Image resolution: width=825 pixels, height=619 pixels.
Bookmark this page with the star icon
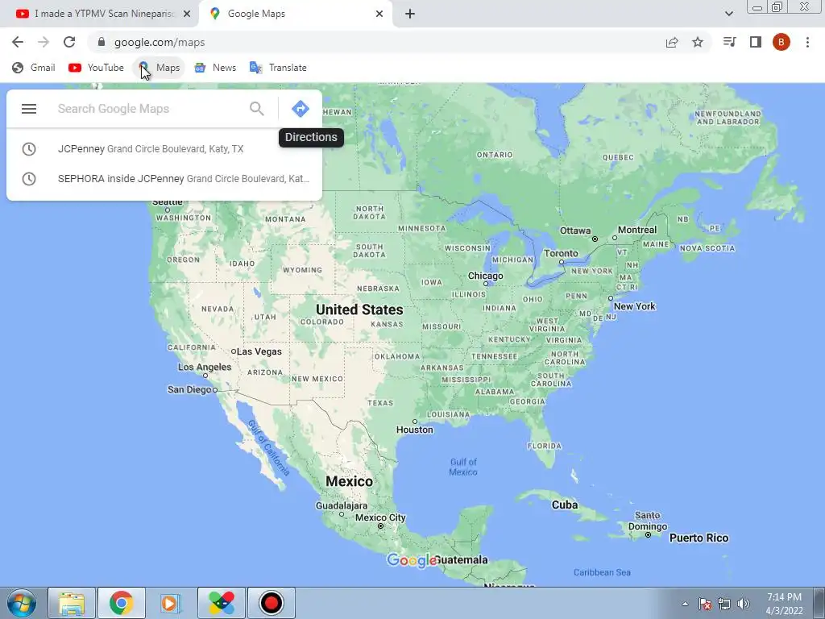point(698,42)
